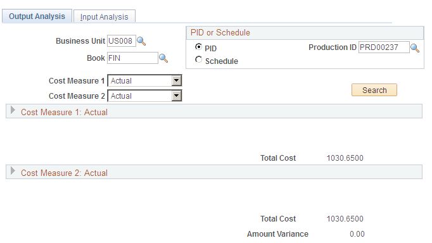The image size is (432, 243).
Task: Expand the Cost Measure 2: Actual section
Action: [x=13, y=171]
